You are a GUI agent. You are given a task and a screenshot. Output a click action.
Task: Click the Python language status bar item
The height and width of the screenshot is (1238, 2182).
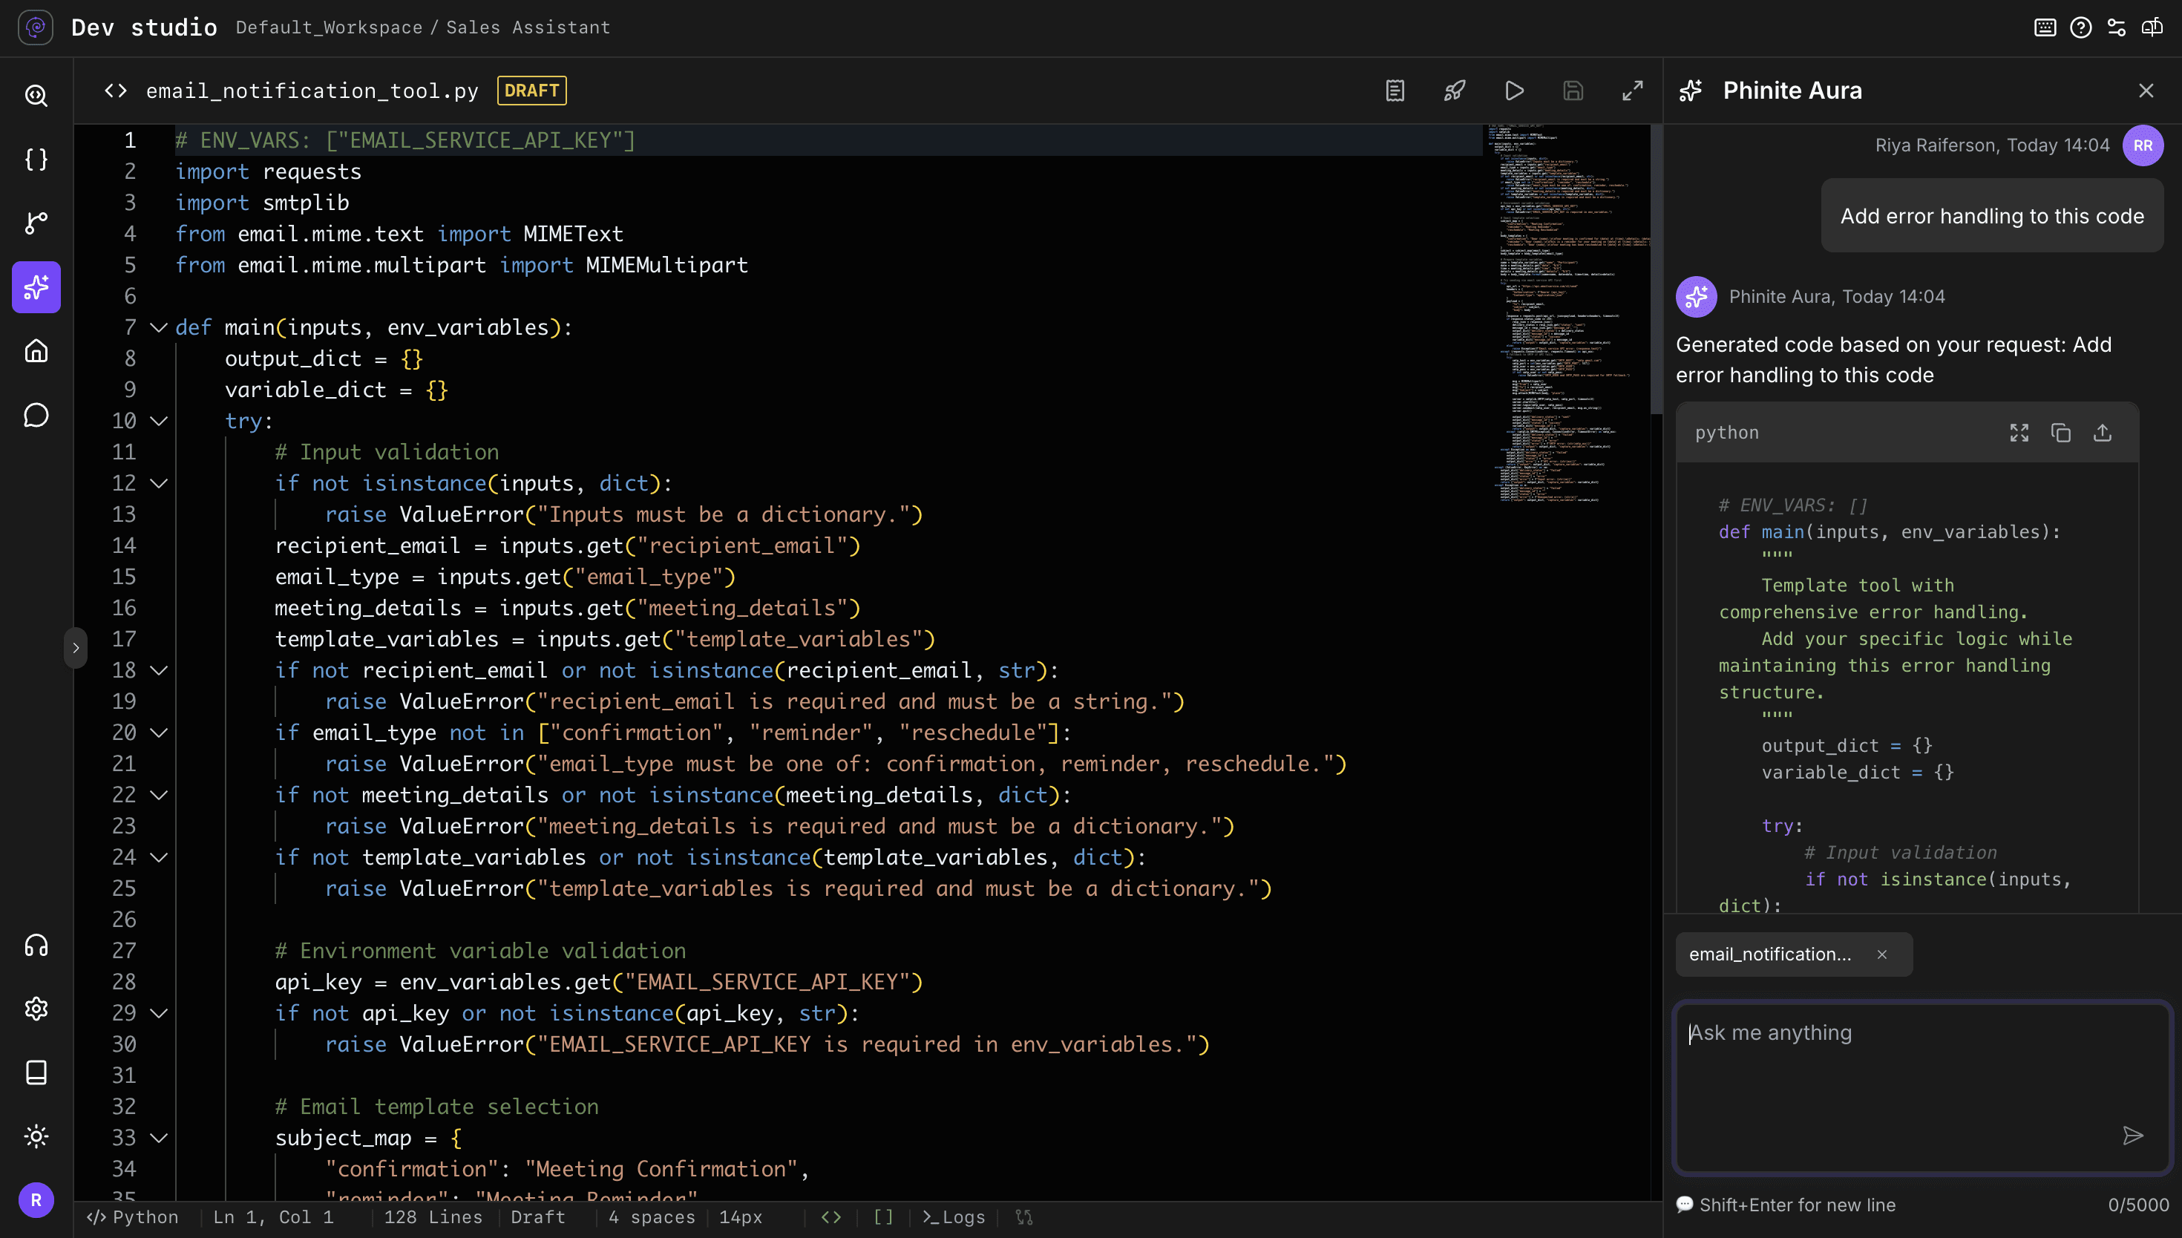pos(134,1218)
